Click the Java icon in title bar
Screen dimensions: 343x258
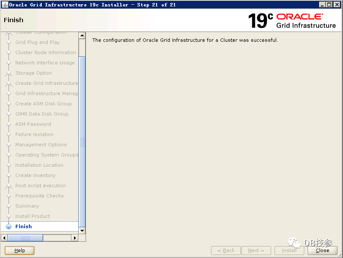[x=5, y=4]
